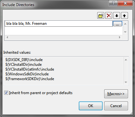Select the $(WindowsSdkDir)include inherited entry
The image size is (135, 117).
pos(27,74)
